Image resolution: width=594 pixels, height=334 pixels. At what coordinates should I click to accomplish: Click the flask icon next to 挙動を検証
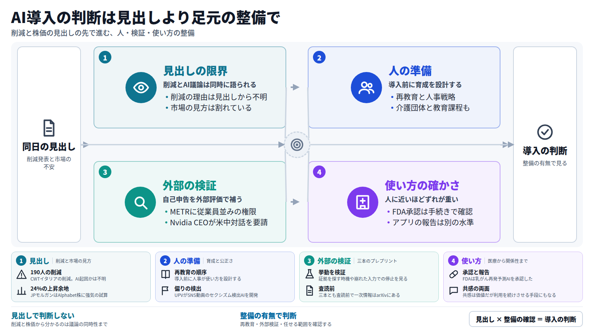tap(310, 274)
